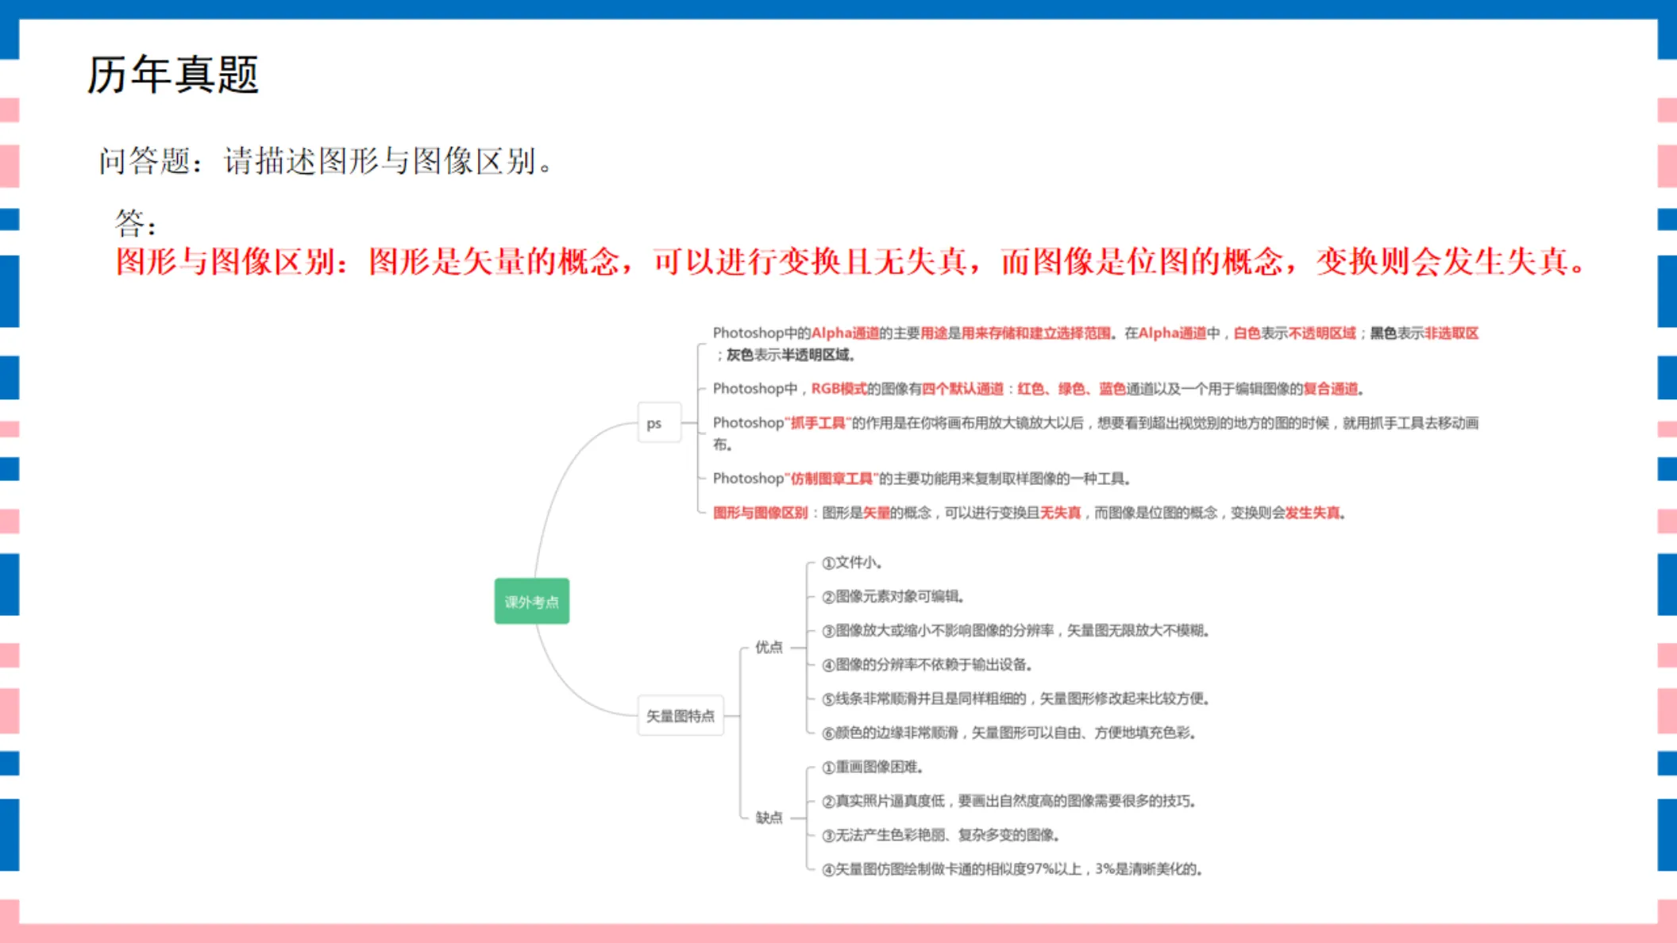Click the large red answer sentence 图形与图像区别
Screen dimensions: 1677x943
click(850, 262)
